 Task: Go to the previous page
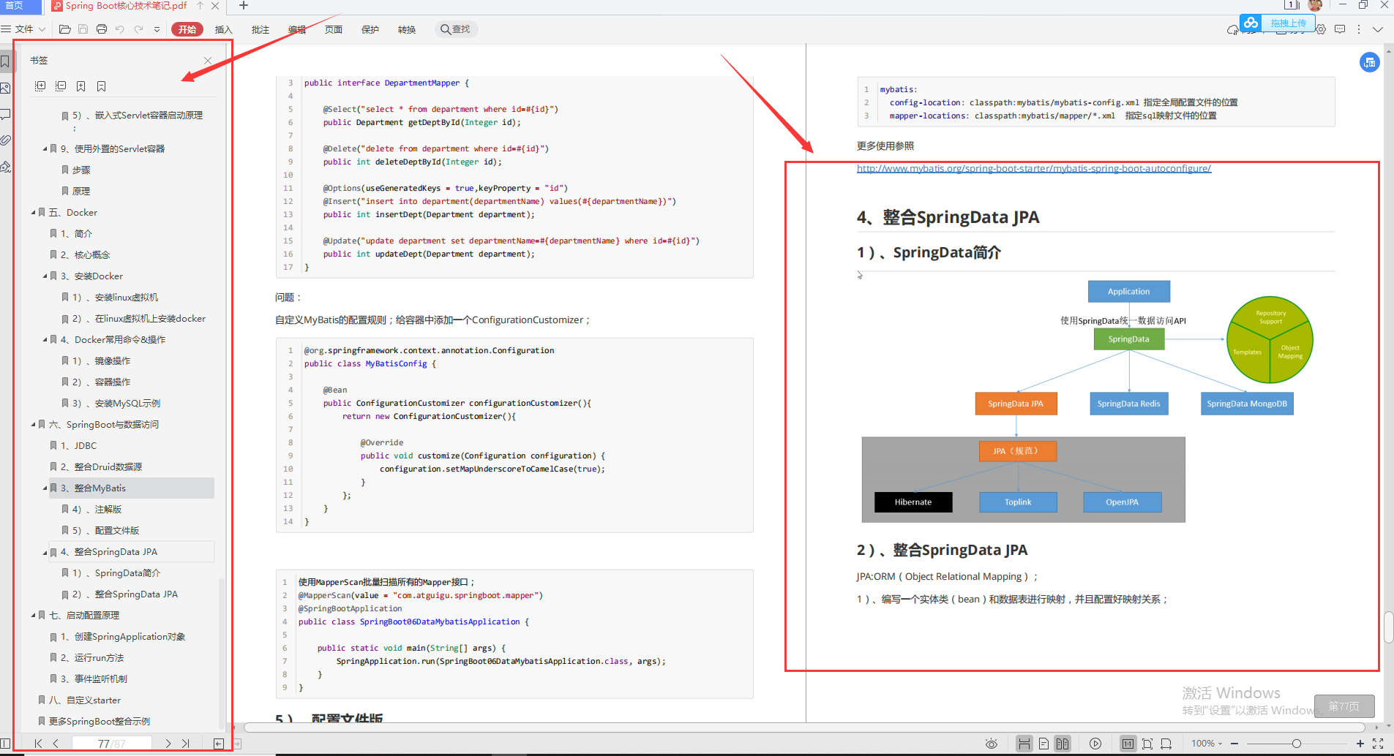point(56,744)
